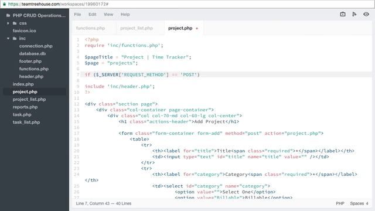This screenshot has width=375, height=211.
Task: Open database.db in the sidebar
Action: click(x=32, y=53)
